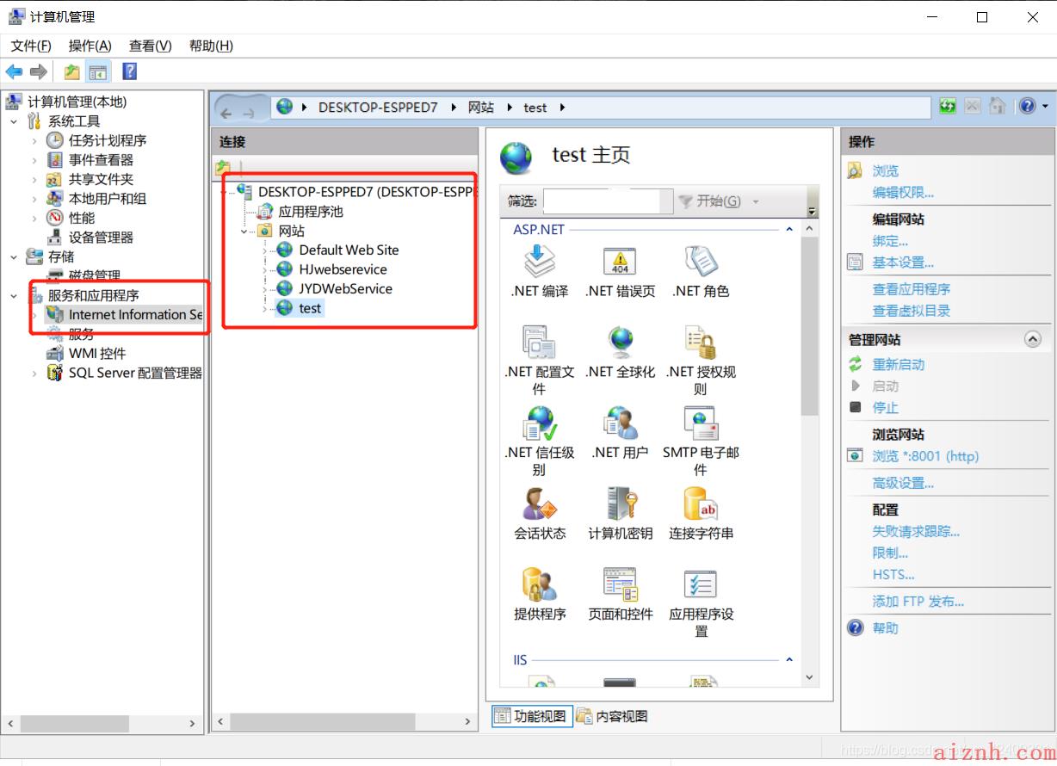Open 基本设置... link
Viewport: 1057px width, 766px height.
click(x=903, y=263)
